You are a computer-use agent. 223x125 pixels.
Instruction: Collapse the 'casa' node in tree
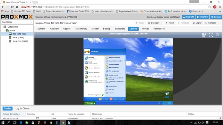5,30
